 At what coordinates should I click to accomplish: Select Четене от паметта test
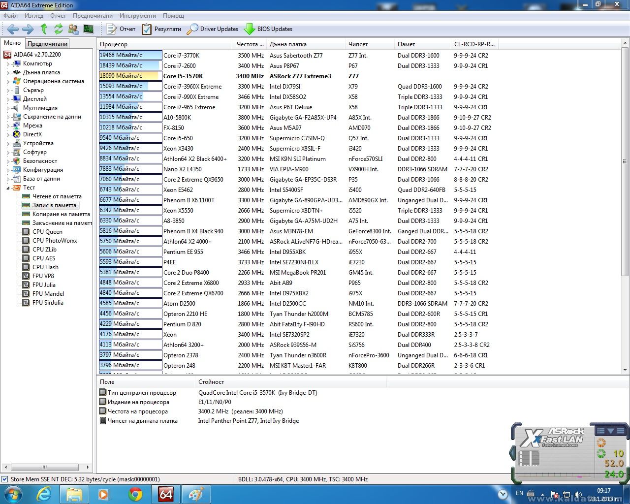click(x=57, y=196)
